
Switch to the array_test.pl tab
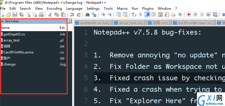pyautogui.click(x=130, y=23)
